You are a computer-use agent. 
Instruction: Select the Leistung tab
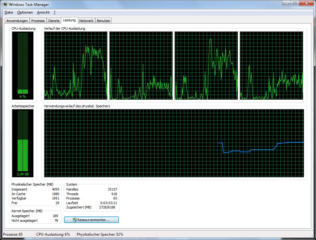click(69, 20)
